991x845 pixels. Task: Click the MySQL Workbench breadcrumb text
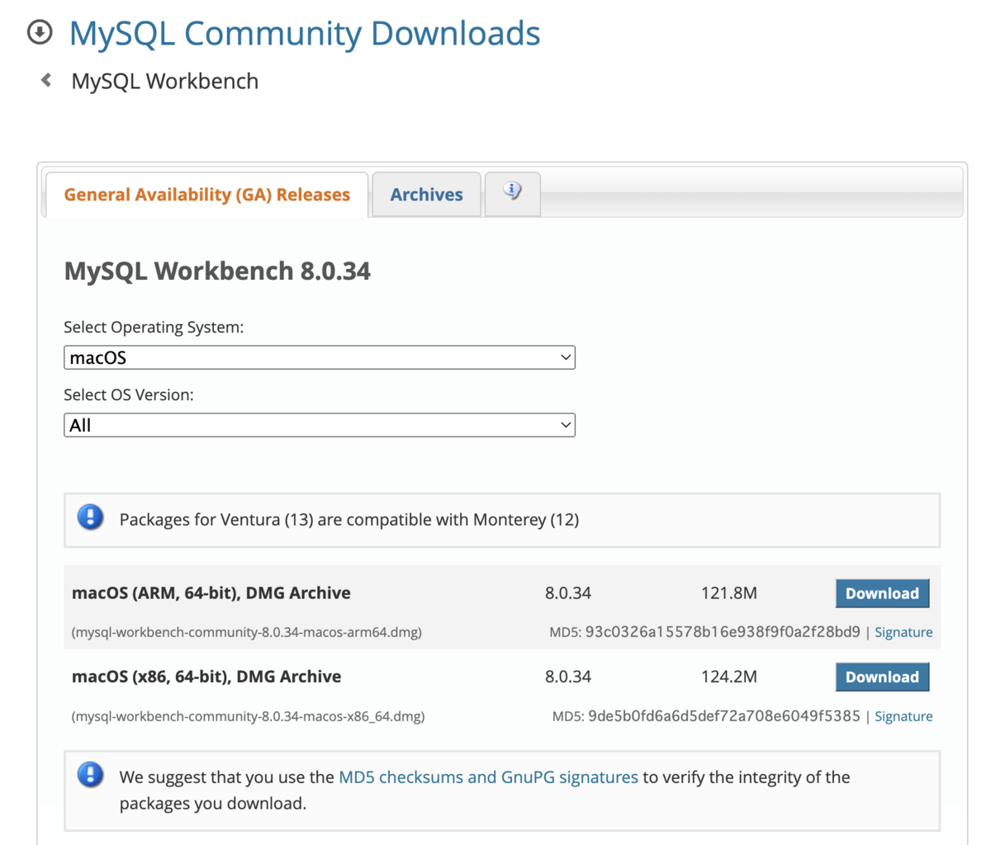(x=164, y=80)
